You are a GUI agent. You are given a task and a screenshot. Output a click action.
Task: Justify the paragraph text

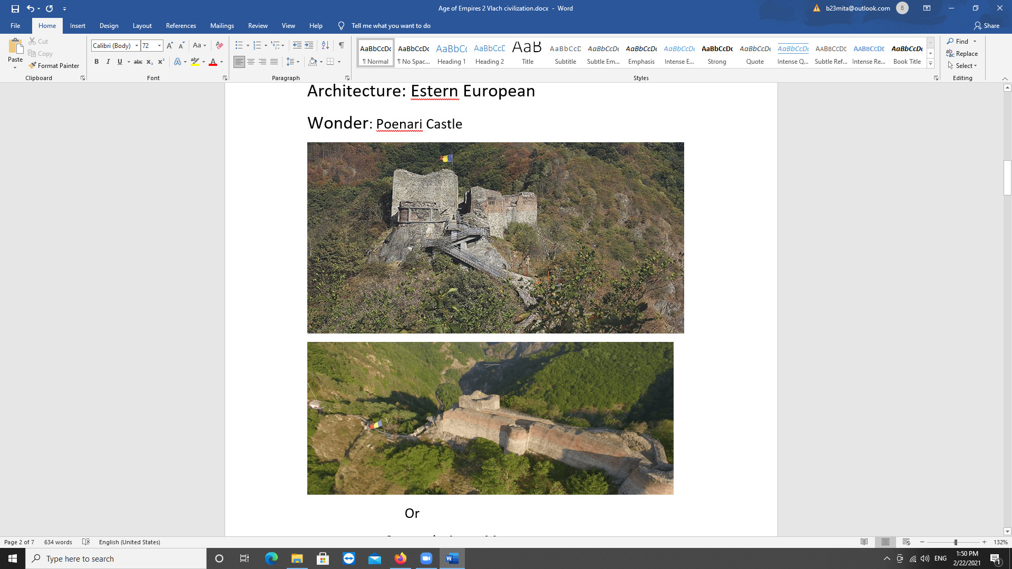[x=274, y=62]
